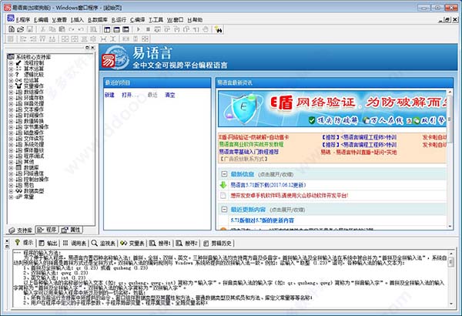
Task: Expand the 逻辑比较 tree node
Action: coord(11,75)
